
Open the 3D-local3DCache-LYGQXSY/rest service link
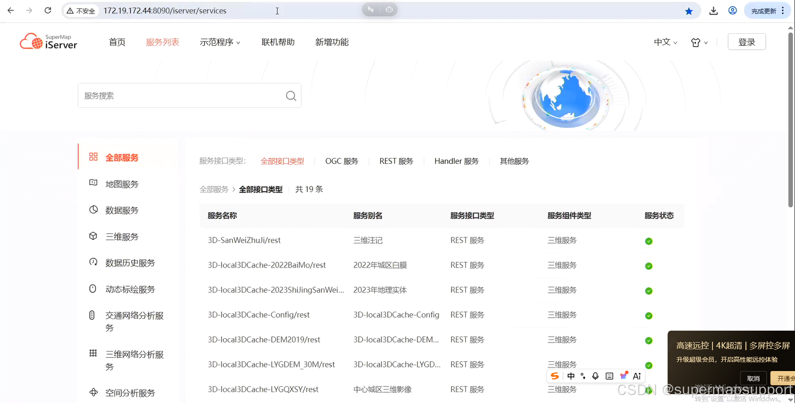pos(263,389)
